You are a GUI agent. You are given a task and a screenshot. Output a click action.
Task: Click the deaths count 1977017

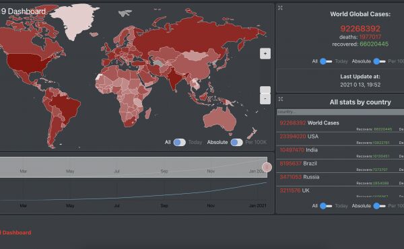(370, 37)
